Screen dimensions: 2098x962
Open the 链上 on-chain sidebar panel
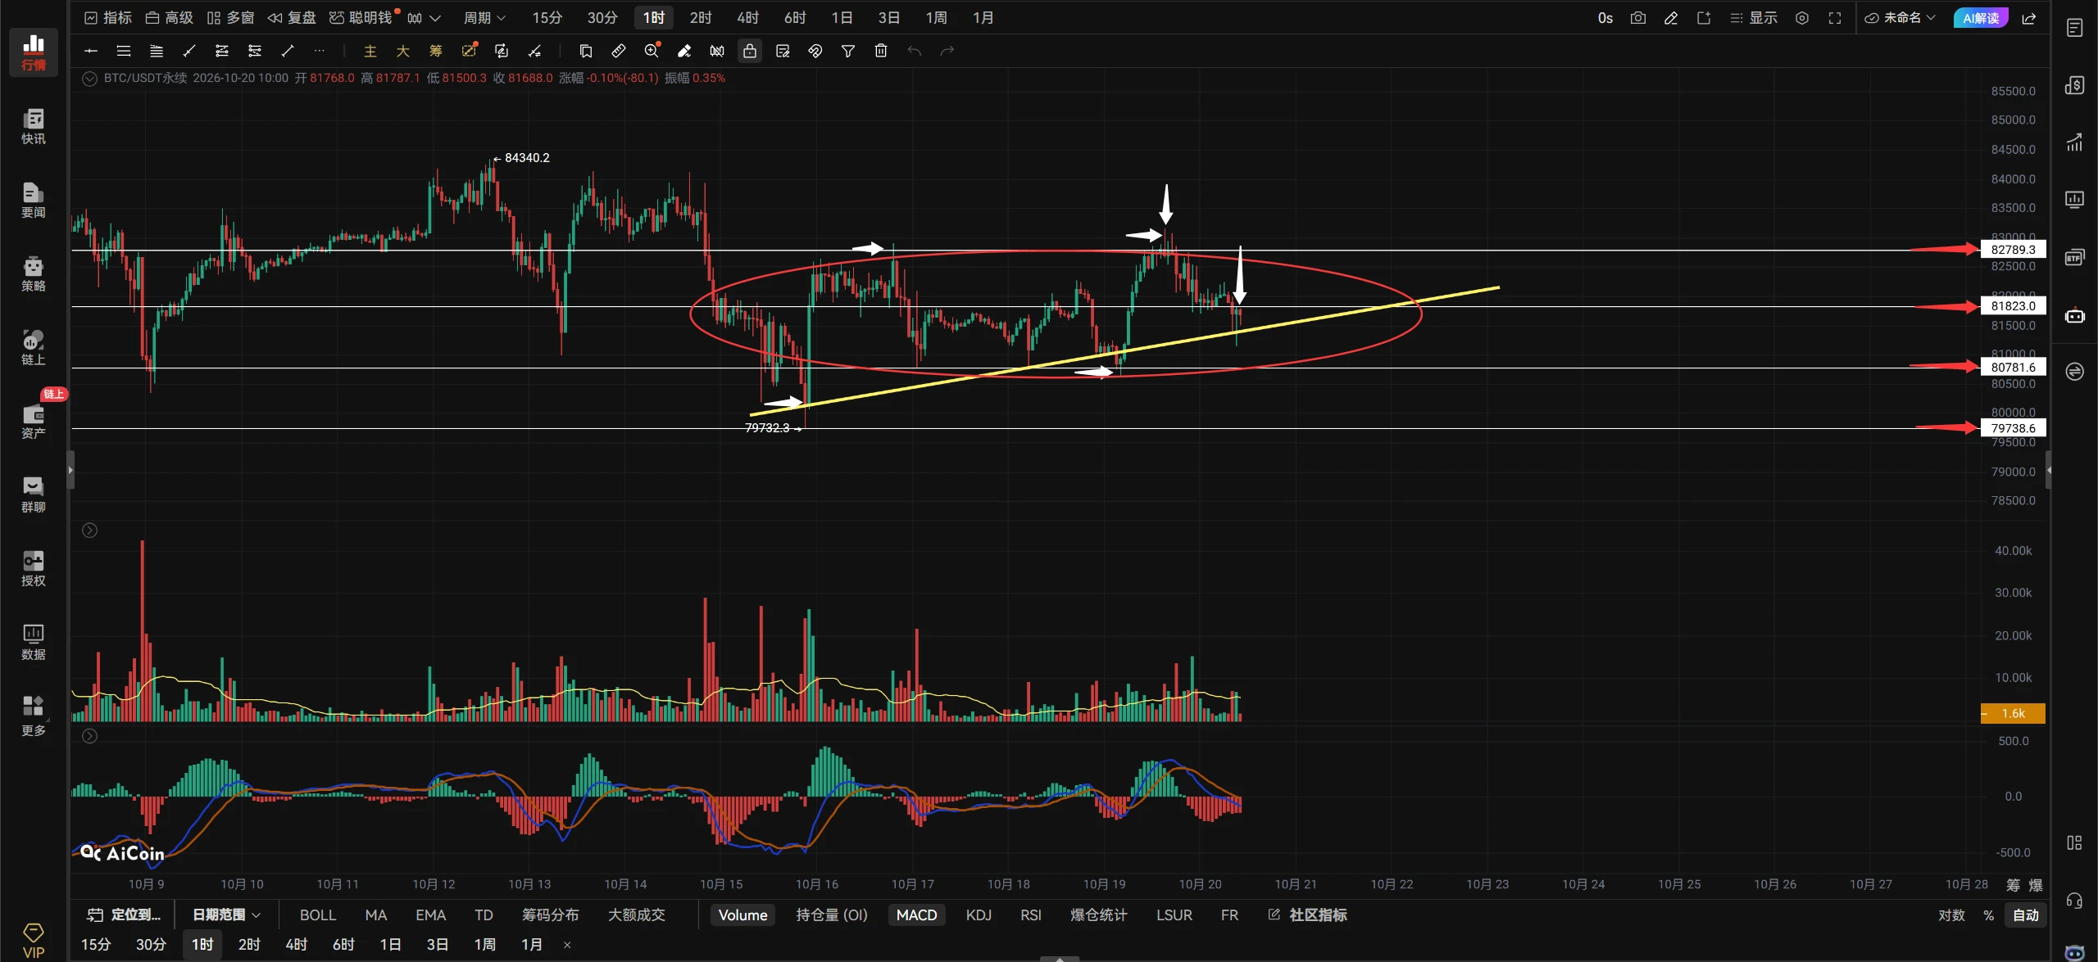pyautogui.click(x=33, y=347)
